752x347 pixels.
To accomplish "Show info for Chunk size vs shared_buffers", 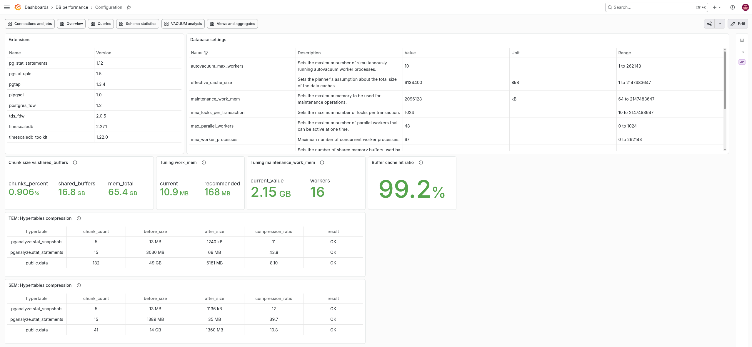I will coord(75,162).
